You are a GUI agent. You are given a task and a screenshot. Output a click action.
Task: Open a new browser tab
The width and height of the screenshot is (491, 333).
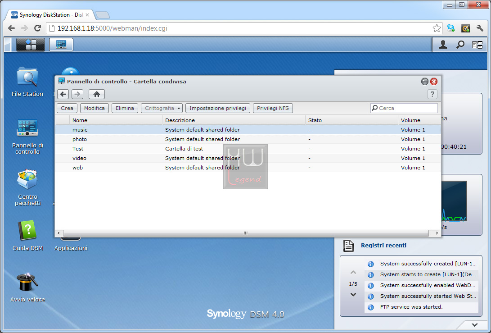pyautogui.click(x=102, y=15)
